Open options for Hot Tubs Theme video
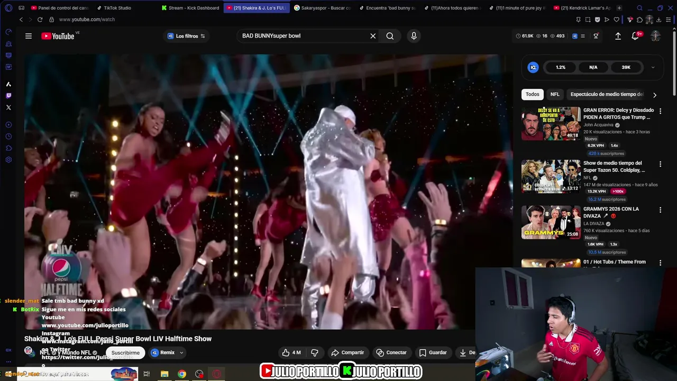 pos(660,262)
